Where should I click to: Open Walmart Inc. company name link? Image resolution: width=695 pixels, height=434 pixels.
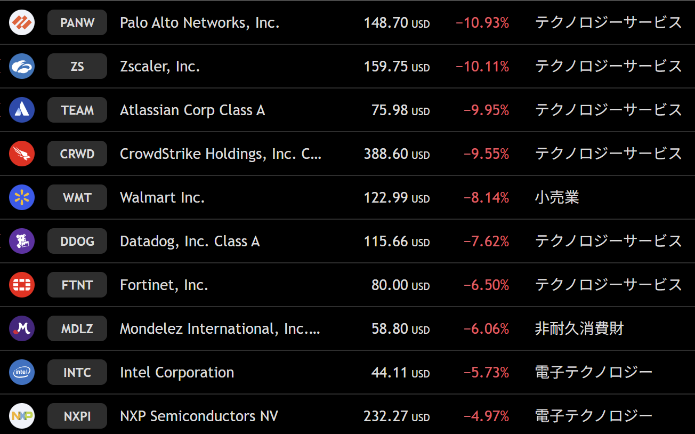pos(163,198)
